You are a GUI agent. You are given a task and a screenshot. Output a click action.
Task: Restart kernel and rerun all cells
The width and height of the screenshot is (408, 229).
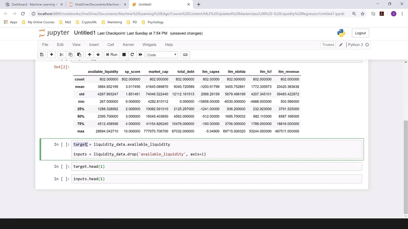pos(140,55)
